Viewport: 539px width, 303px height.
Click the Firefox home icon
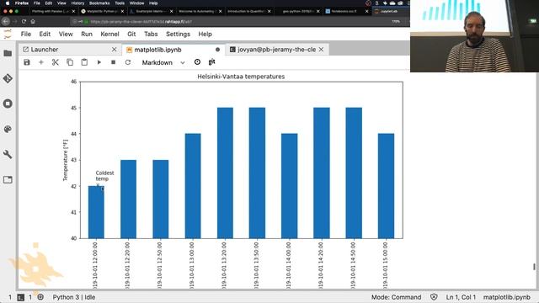[x=33, y=21]
